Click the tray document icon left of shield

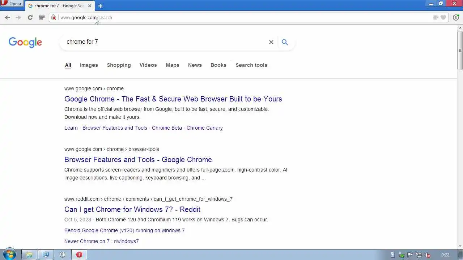click(392, 255)
